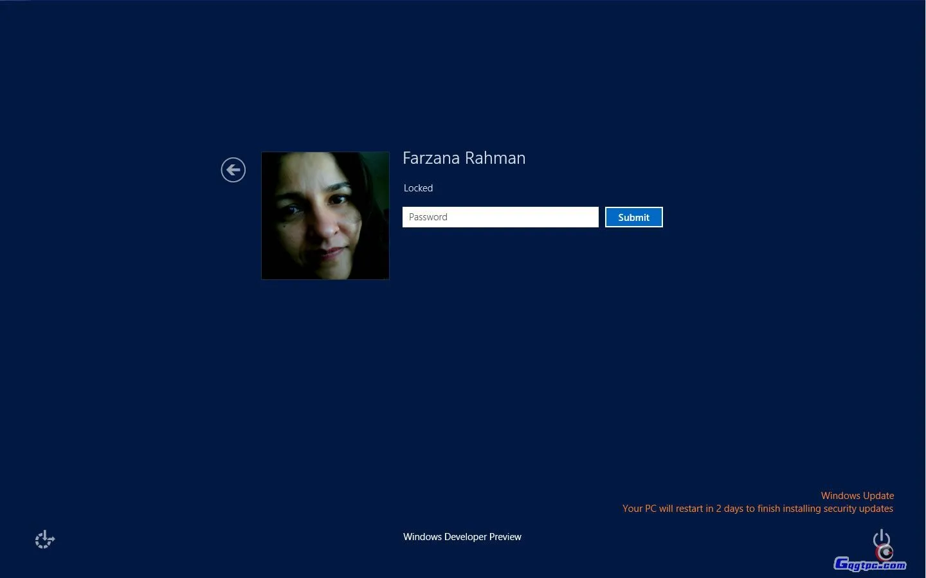Viewport: 926px width, 578px height.
Task: Click the back arrow to switch users
Action: point(233,170)
